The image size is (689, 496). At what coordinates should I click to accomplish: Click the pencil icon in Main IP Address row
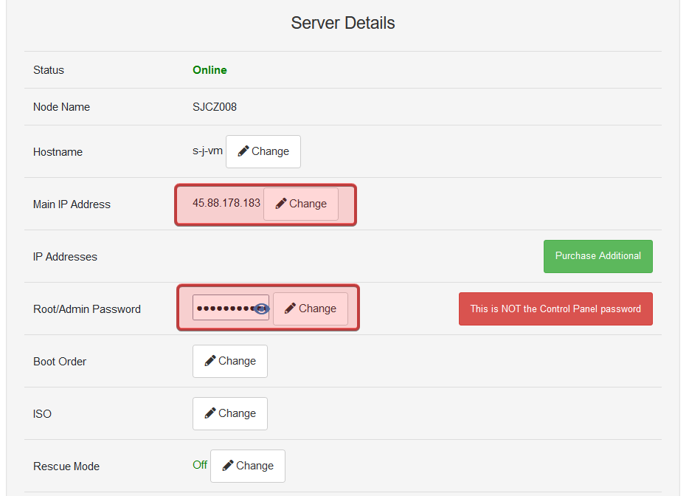(281, 204)
